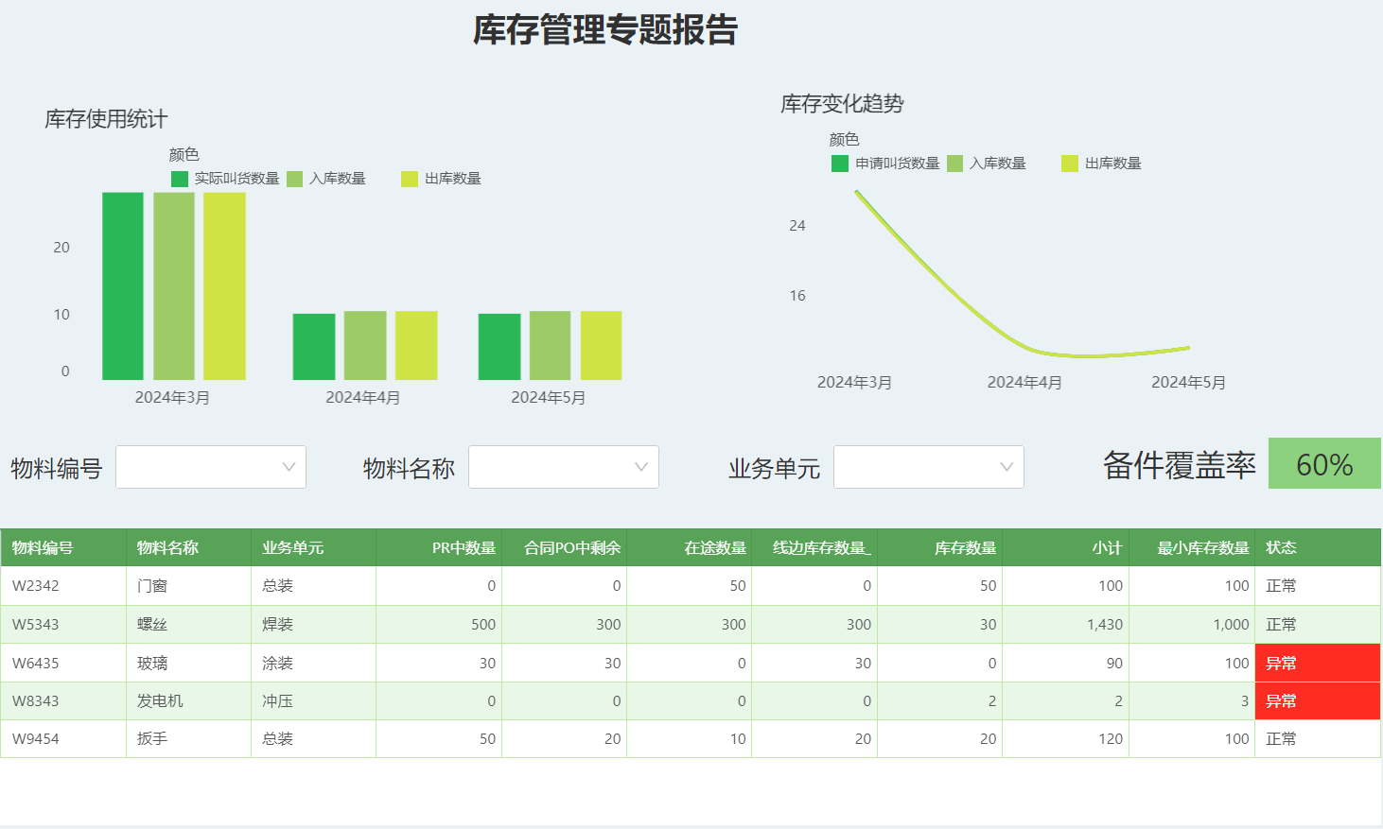Select the W5343 cell
Screen dimensions: 1383x829
[63, 625]
